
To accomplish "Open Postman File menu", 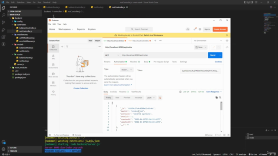I will click(50, 24).
